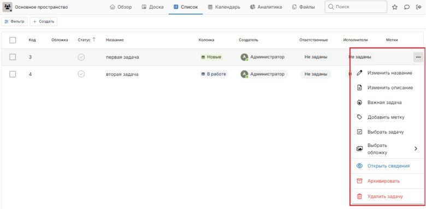The width and height of the screenshot is (426, 209).
Task: Click the star favorite icon
Action: (x=394, y=7)
